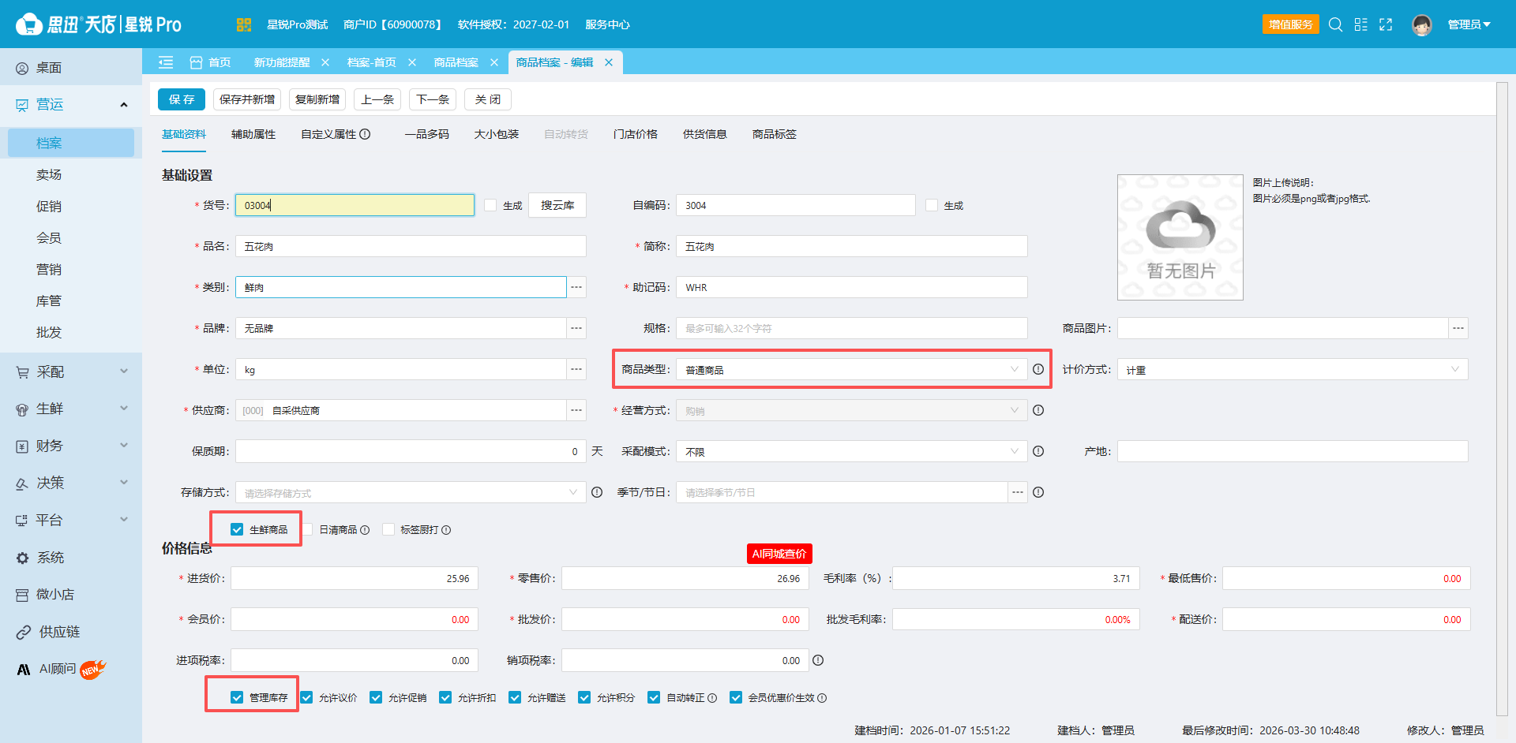Click the 零售价 input field
The height and width of the screenshot is (743, 1516).
pos(685,578)
